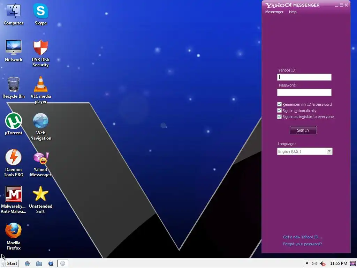The width and height of the screenshot is (357, 268).
Task: Open the Help menu
Action: click(293, 12)
